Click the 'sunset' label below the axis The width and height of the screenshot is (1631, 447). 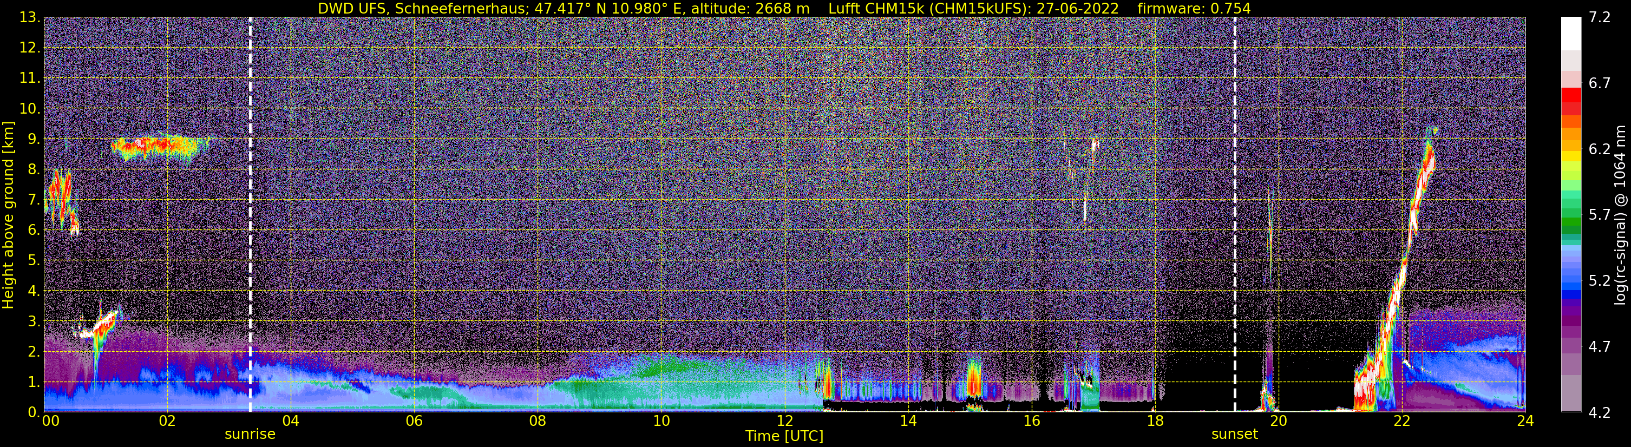1235,435
